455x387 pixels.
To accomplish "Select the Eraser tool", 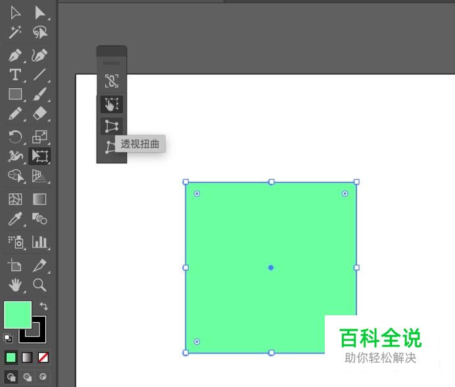I will pos(39,113).
